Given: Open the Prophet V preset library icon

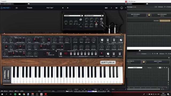Looking at the screenshot, I should [17, 8].
